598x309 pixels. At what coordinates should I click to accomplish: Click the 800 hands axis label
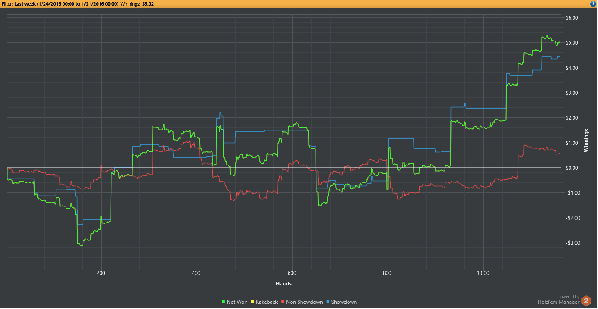pyautogui.click(x=387, y=273)
